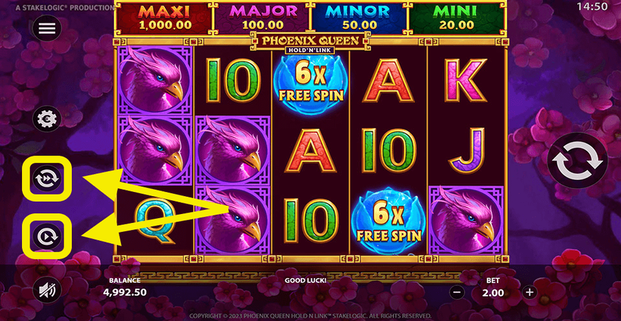The image size is (621, 321).
Task: Start autoplay with the circular play icon
Action: (47, 236)
